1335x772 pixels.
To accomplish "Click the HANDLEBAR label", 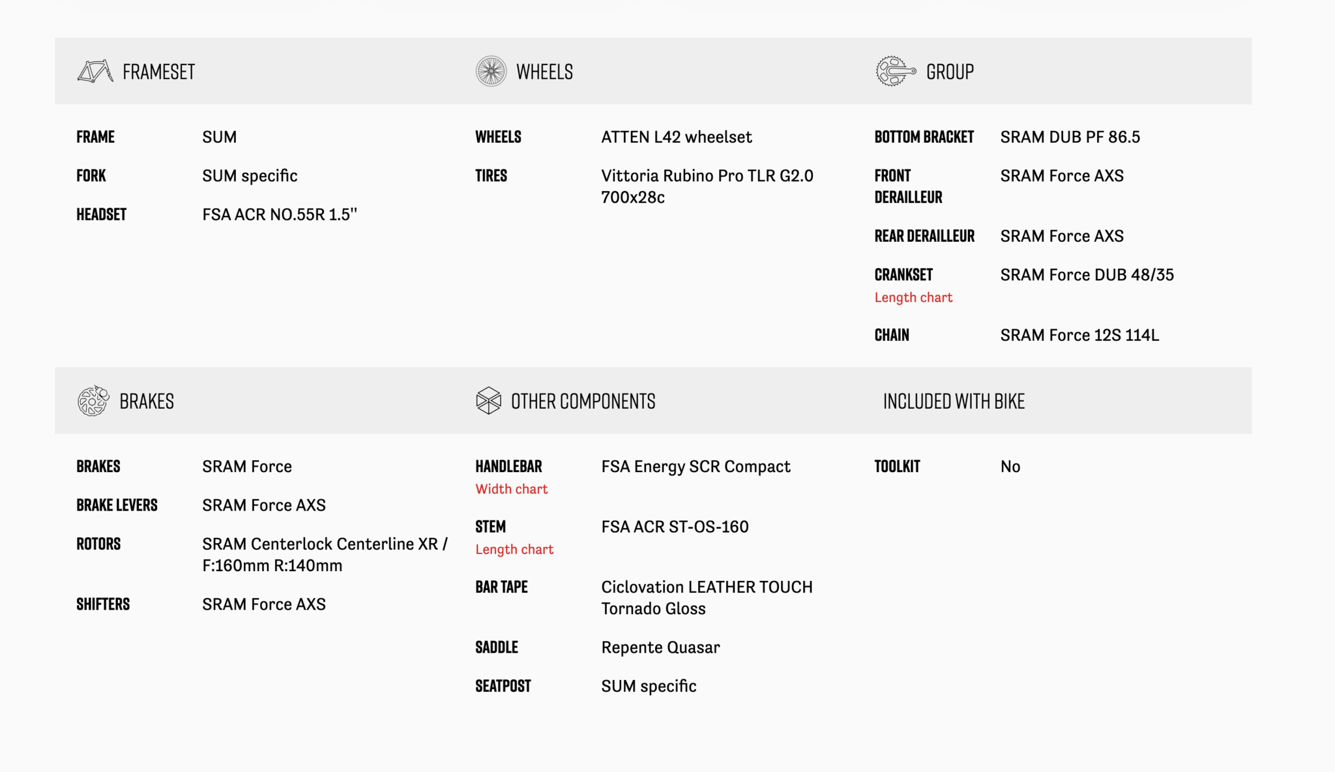I will 508,466.
